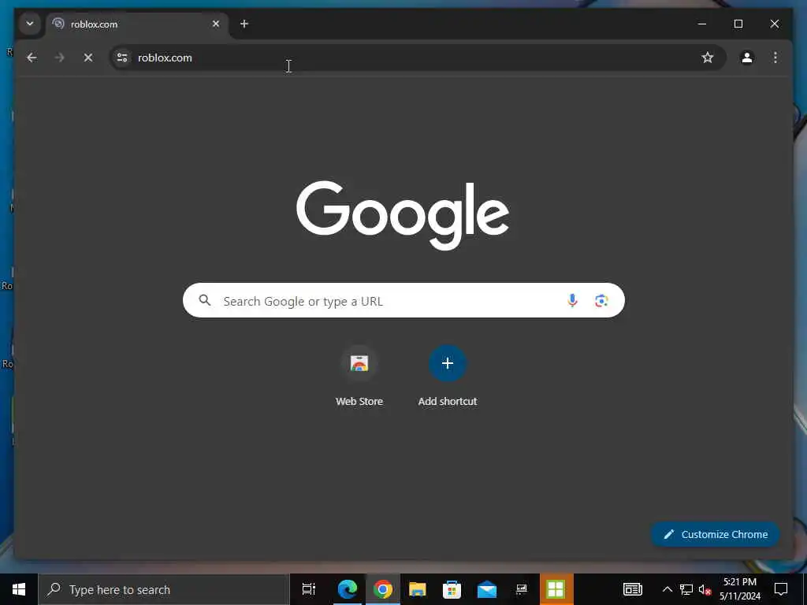Bookmark this tab with the star icon
The height and width of the screenshot is (605, 807).
pos(708,58)
